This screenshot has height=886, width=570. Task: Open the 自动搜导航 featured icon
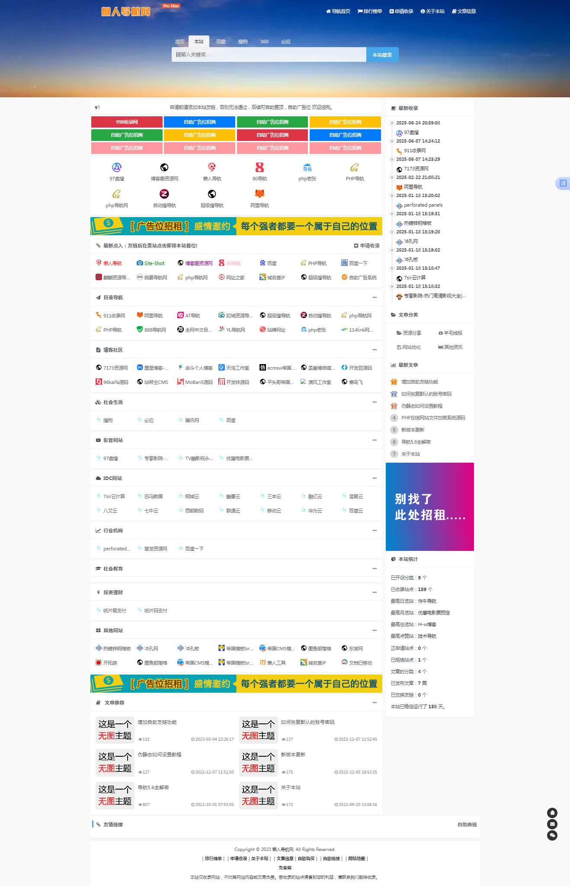click(x=164, y=194)
